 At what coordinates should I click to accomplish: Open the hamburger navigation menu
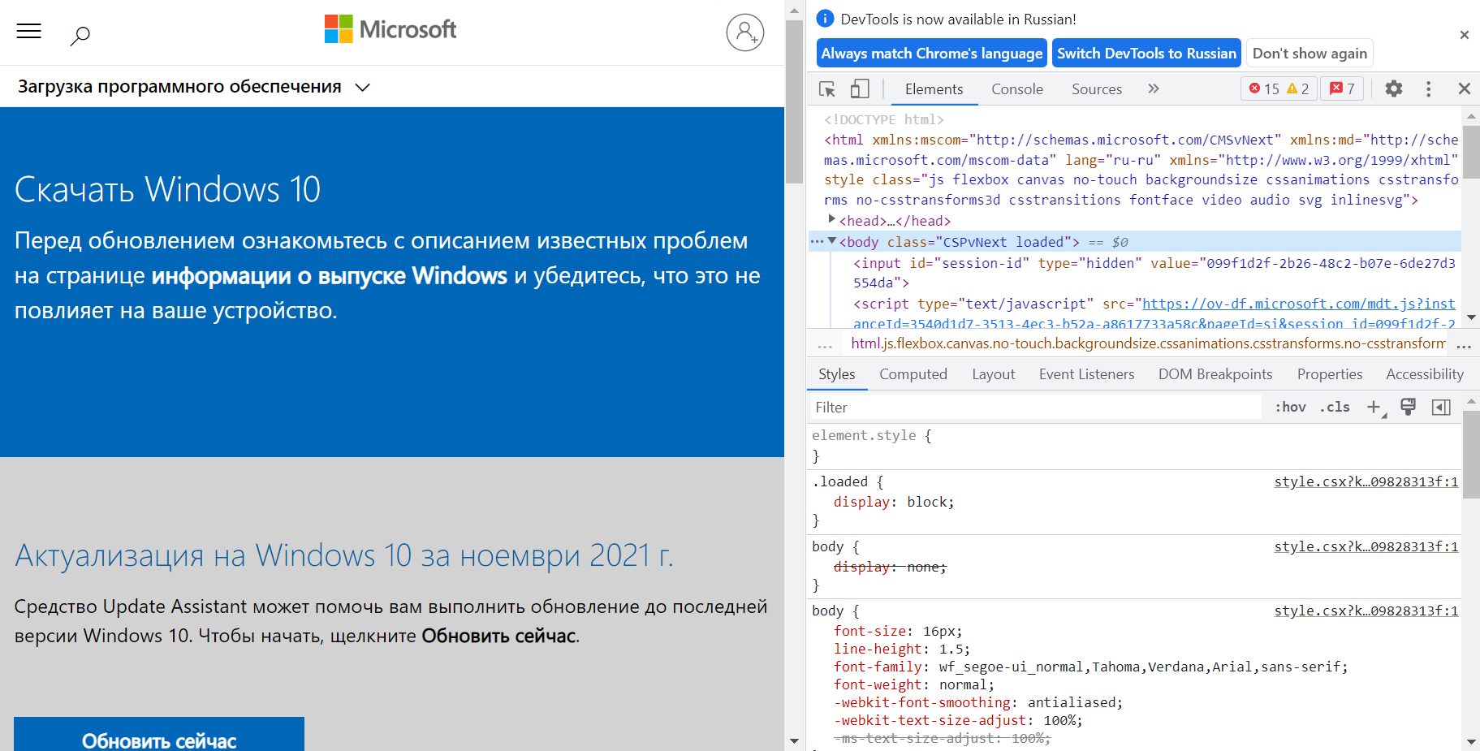(29, 32)
